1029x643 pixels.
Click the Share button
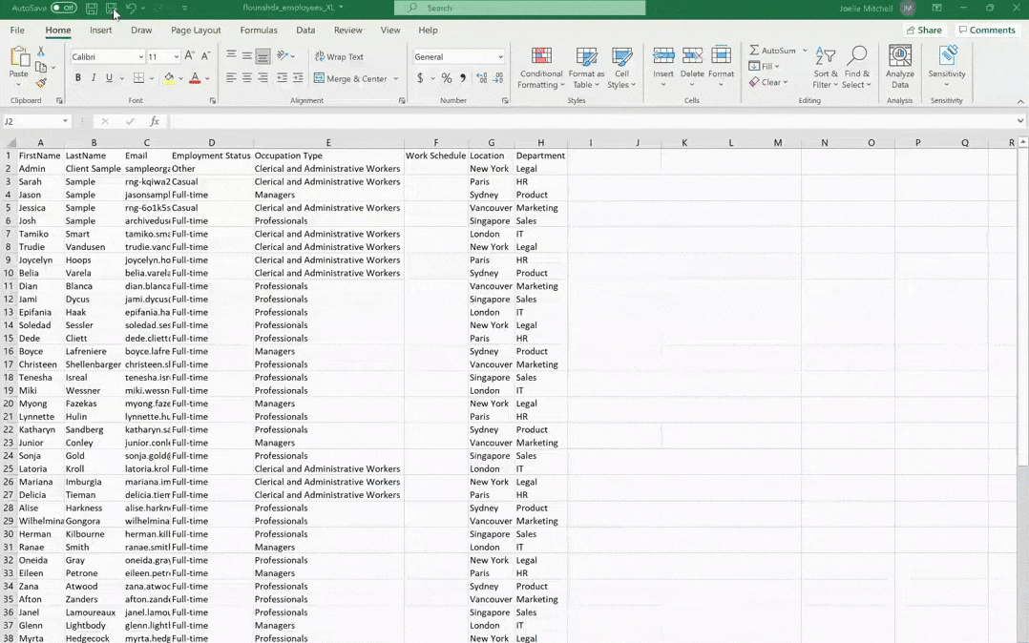[x=924, y=31]
